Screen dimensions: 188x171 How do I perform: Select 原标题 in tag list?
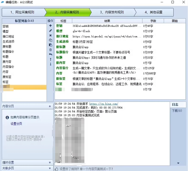click(x=24, y=47)
